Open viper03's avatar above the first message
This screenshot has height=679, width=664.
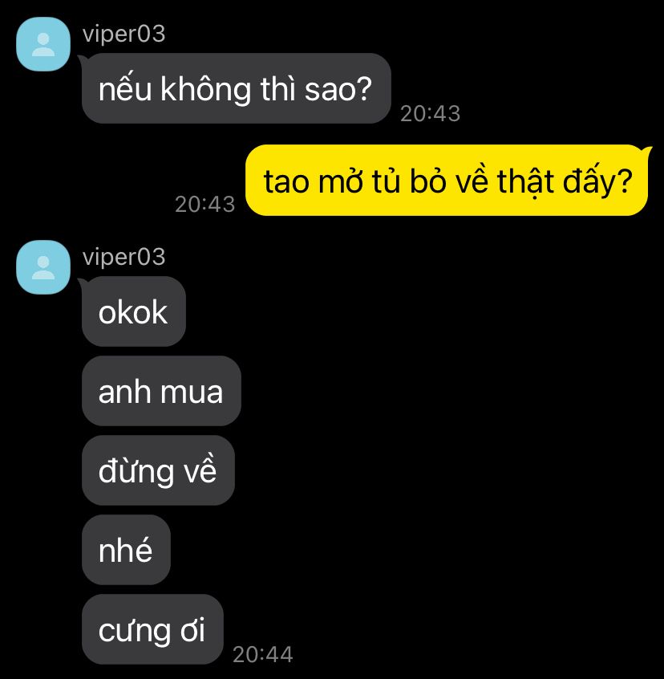coord(43,43)
